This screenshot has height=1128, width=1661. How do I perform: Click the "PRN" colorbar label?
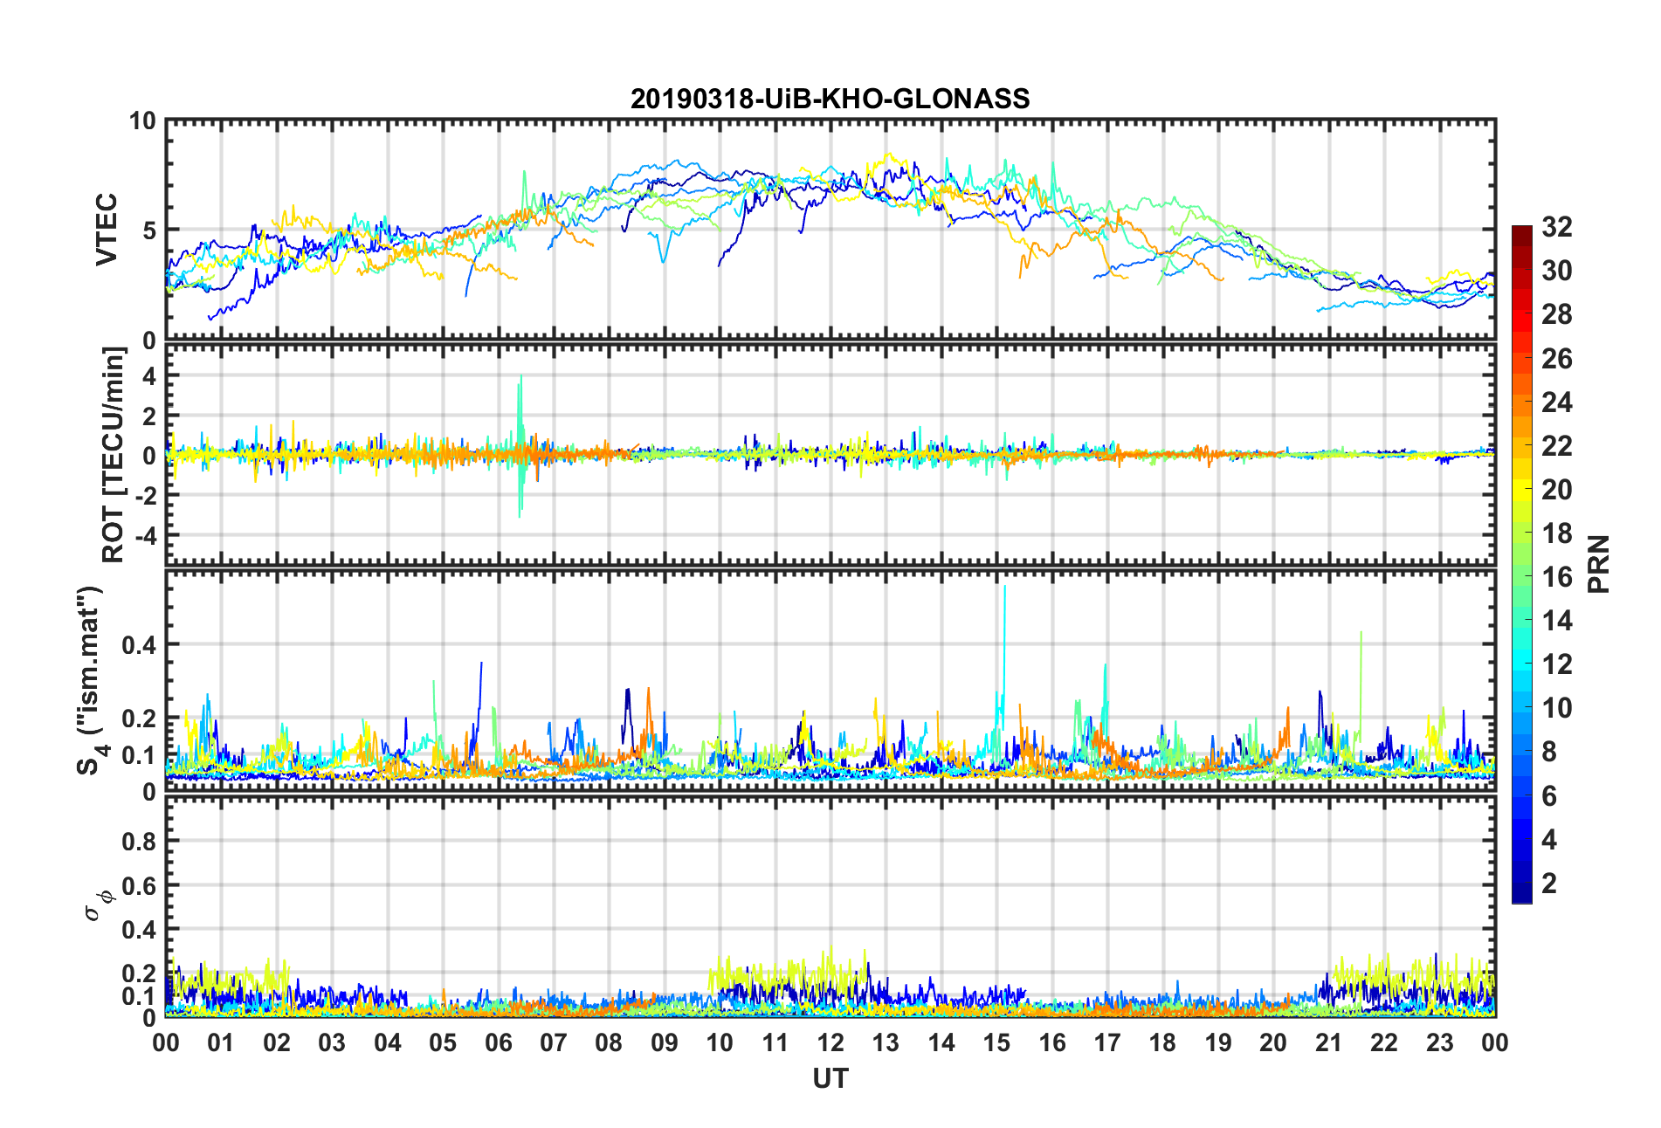tap(1598, 564)
